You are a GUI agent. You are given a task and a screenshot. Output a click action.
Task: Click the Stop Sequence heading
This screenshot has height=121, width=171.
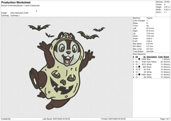tap(140, 54)
